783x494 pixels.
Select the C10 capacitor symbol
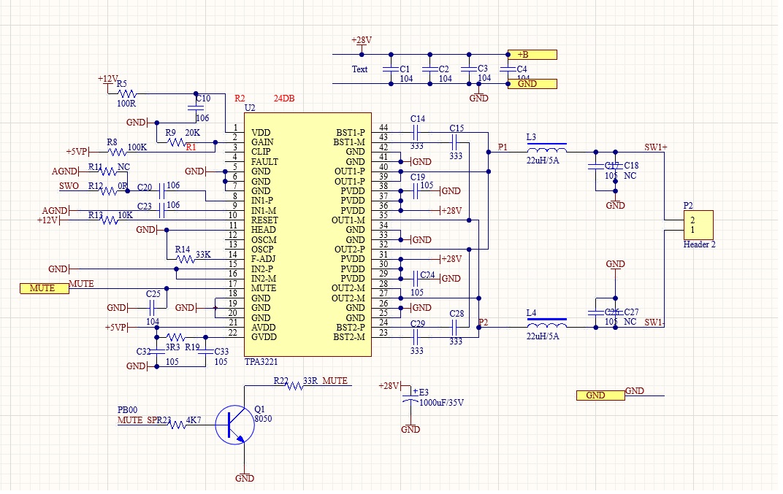pos(195,108)
